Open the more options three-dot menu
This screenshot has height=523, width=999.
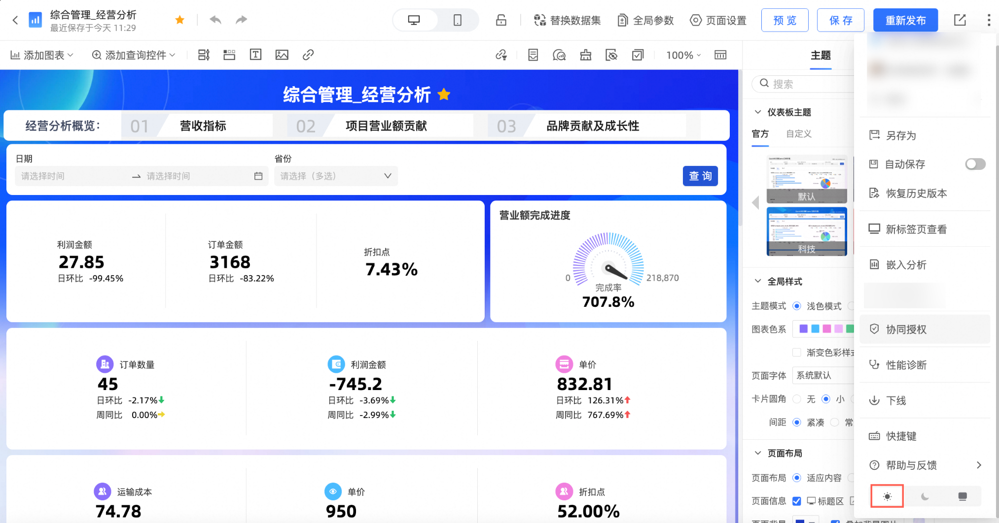pos(989,20)
